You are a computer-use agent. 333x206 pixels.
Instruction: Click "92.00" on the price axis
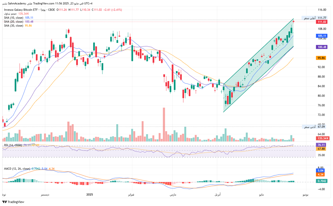point(322,67)
